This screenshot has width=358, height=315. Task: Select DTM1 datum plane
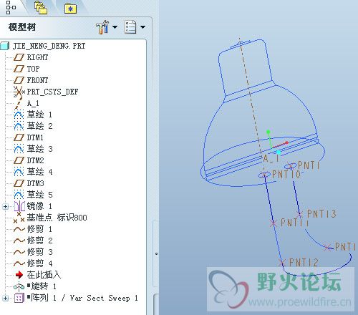35,137
